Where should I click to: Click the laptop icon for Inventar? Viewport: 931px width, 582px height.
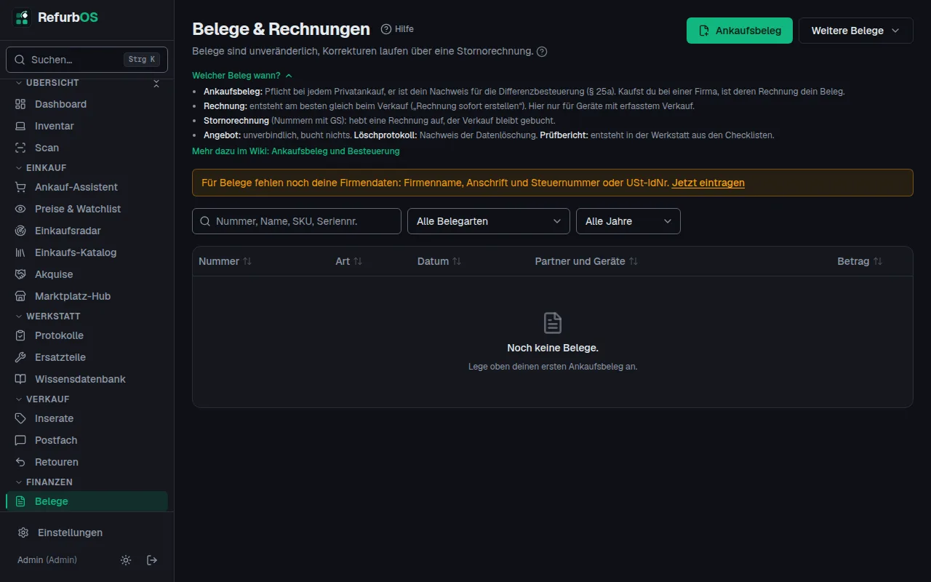(x=20, y=126)
